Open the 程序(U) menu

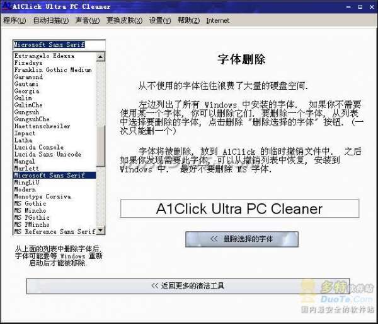click(14, 20)
